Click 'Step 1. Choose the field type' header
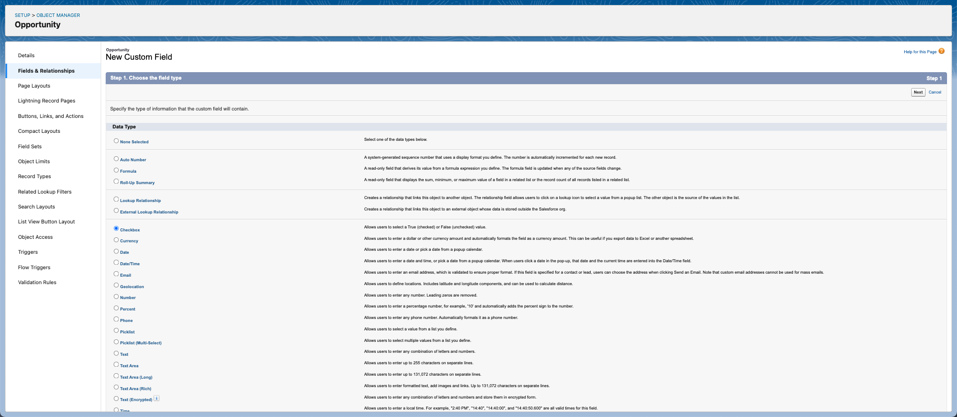The image size is (957, 417). click(x=146, y=78)
